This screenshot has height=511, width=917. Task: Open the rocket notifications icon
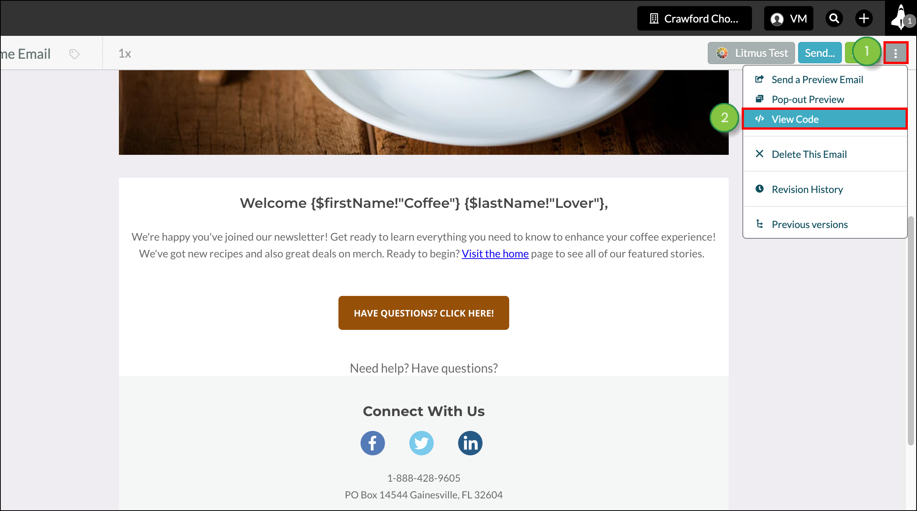click(x=901, y=18)
